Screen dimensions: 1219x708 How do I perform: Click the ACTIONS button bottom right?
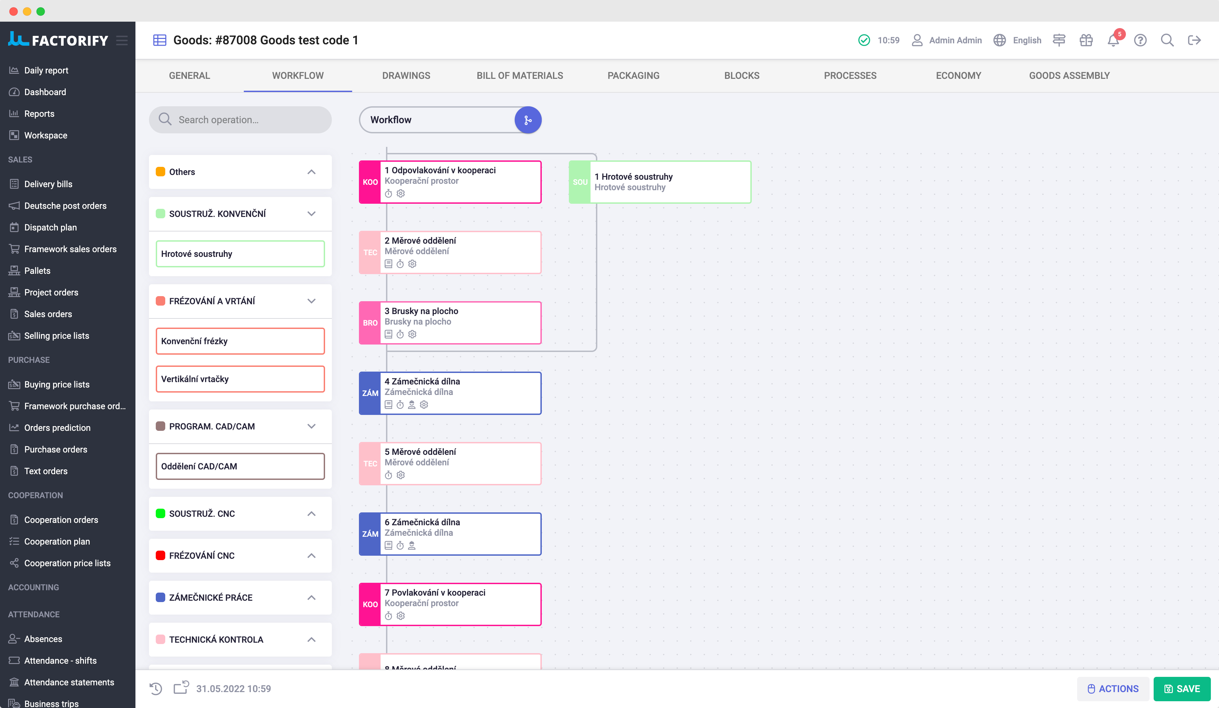pyautogui.click(x=1111, y=689)
